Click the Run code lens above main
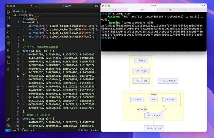This screenshot has width=214, height=138. [27, 19]
